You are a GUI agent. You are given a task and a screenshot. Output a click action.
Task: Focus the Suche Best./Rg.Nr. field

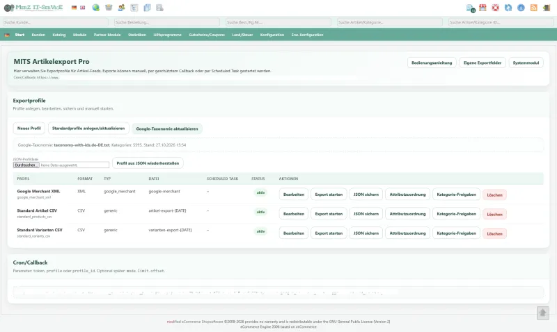click(x=278, y=22)
